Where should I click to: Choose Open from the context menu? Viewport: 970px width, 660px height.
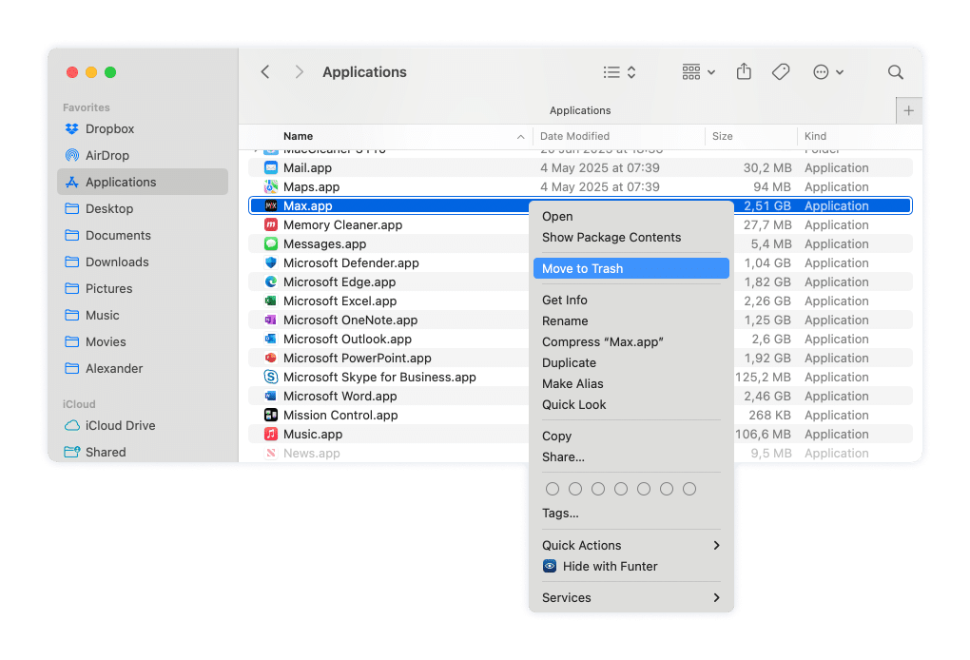tap(631, 217)
